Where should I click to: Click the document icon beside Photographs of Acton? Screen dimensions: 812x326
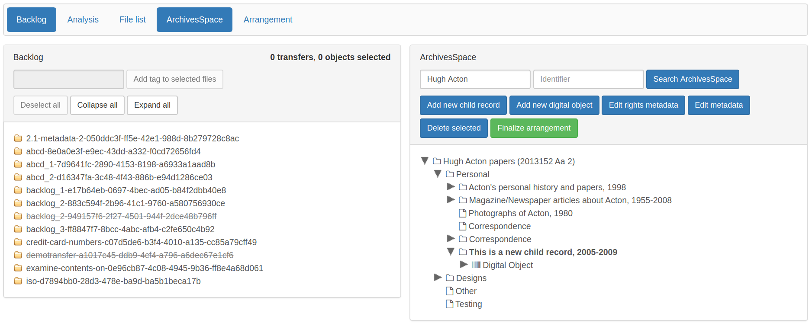[x=462, y=213]
